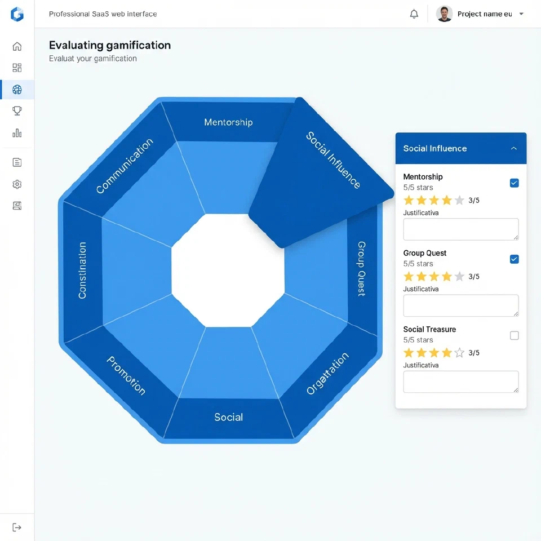The image size is (541, 541).
Task: Open Settings via the gear icon
Action: coord(17,184)
